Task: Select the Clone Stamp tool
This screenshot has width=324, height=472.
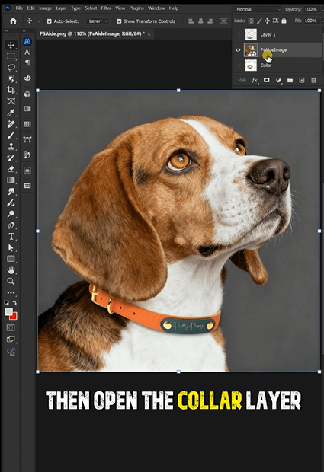Action: click(11, 147)
